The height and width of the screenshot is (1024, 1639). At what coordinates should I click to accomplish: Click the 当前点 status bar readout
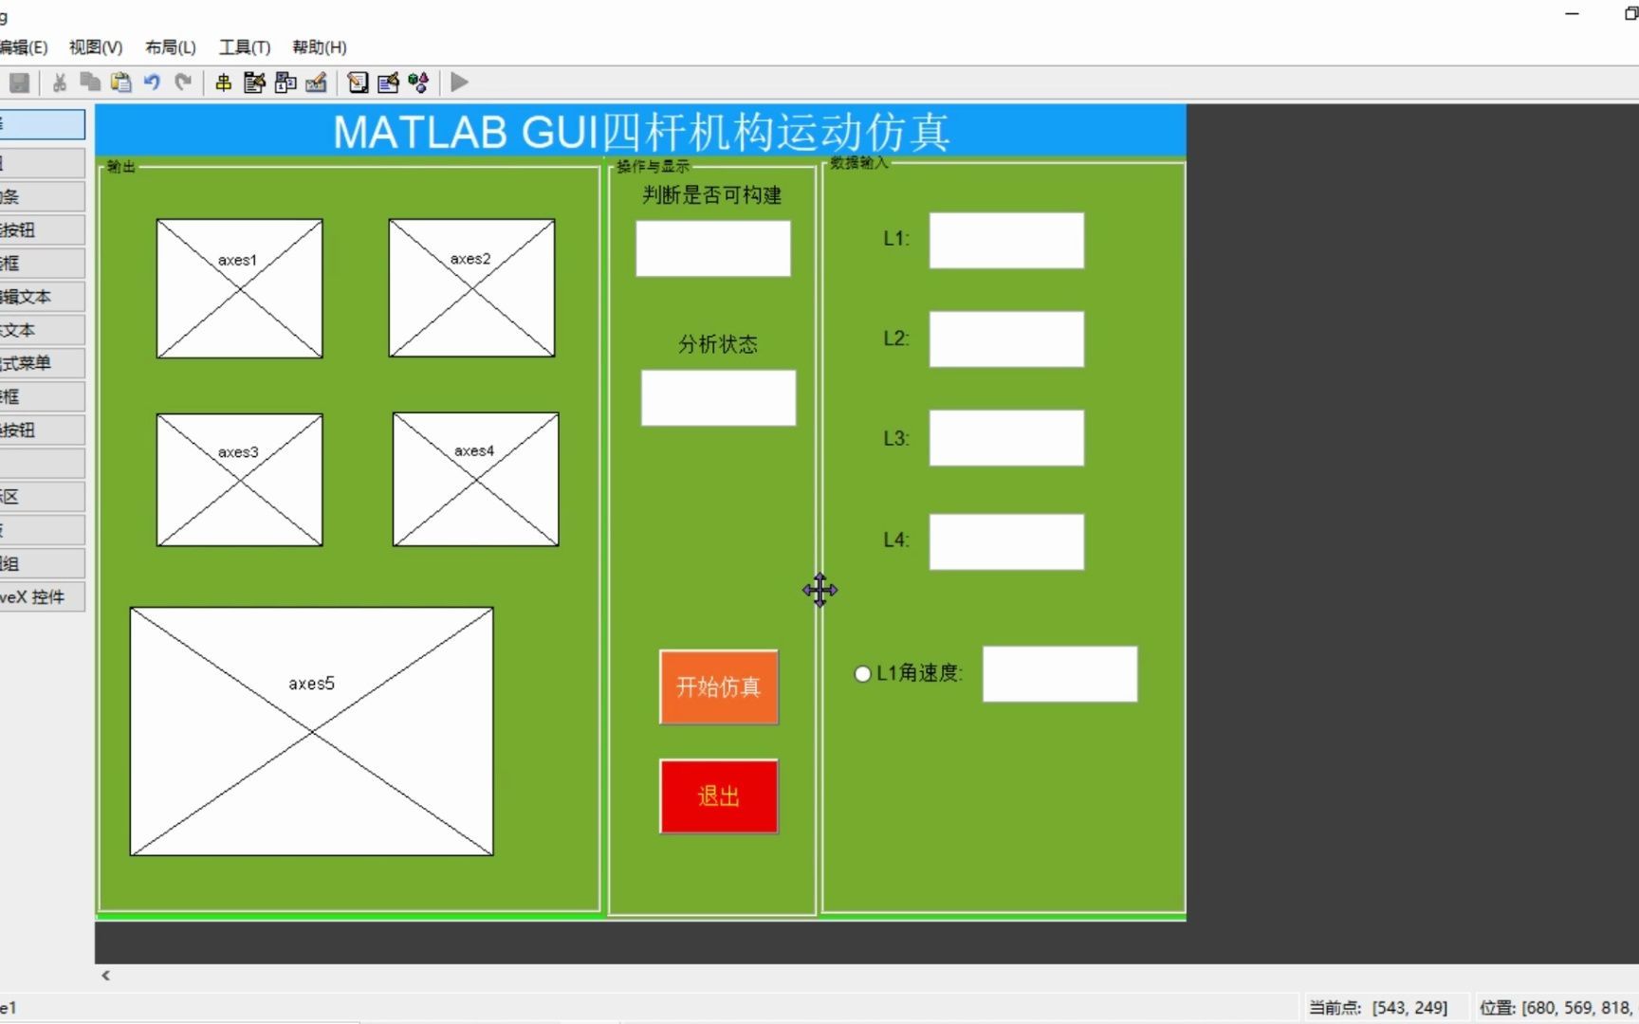click(x=1378, y=1008)
